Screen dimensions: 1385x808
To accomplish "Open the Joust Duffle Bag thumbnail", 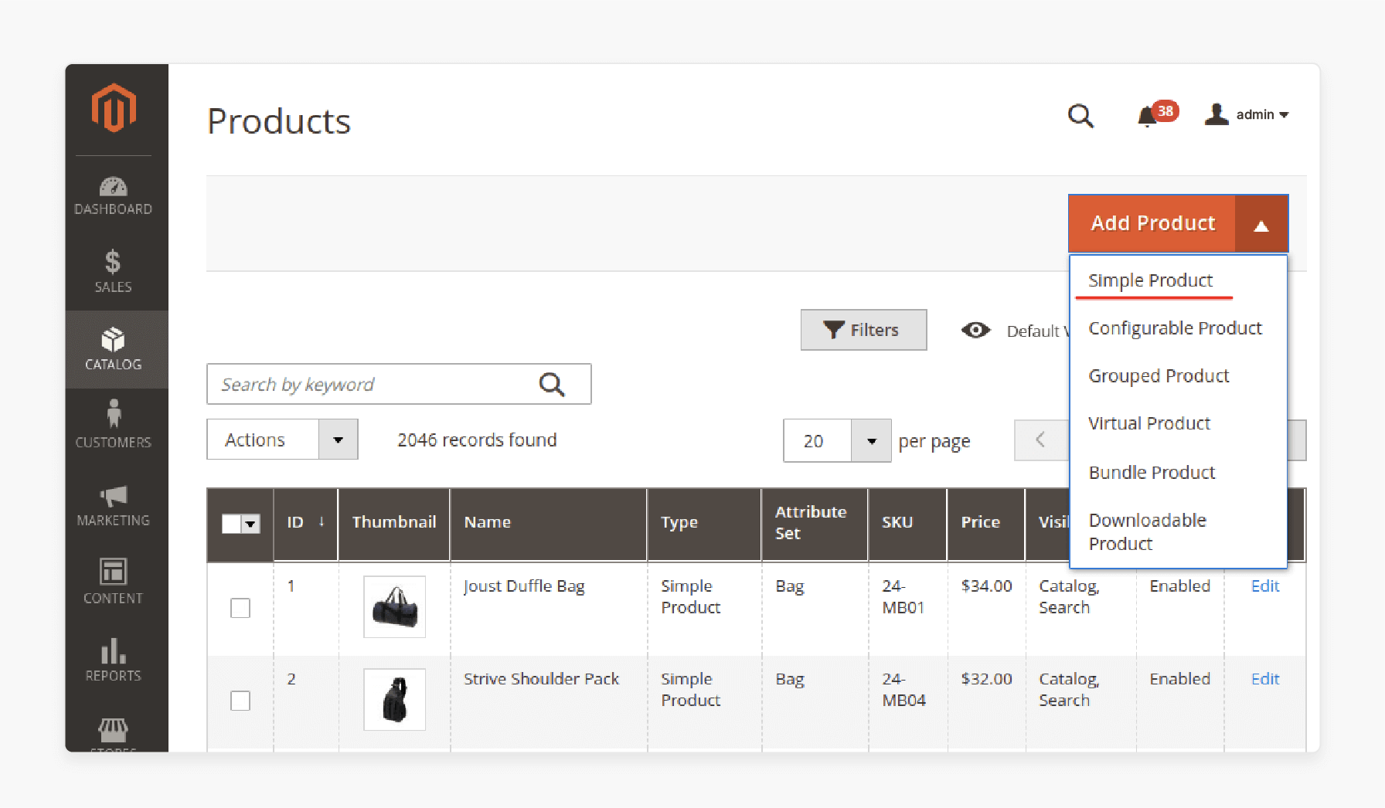I will click(x=394, y=606).
